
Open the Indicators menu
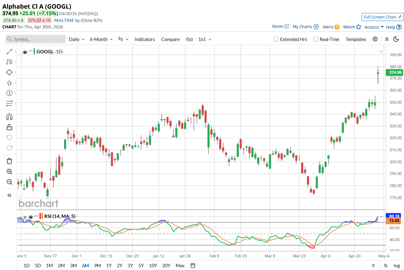[x=145, y=39]
